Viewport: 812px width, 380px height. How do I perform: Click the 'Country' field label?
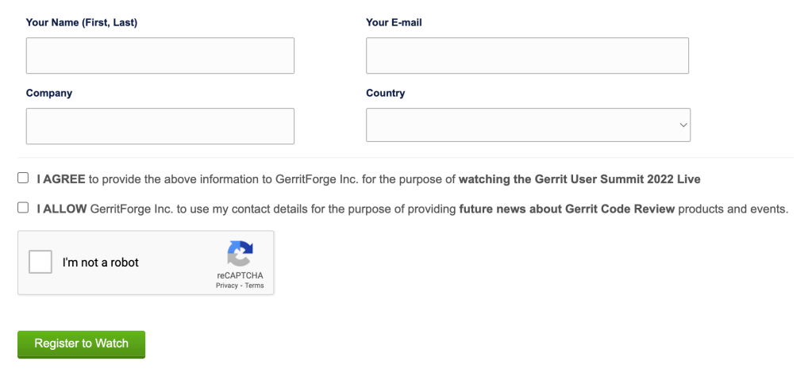coord(386,93)
